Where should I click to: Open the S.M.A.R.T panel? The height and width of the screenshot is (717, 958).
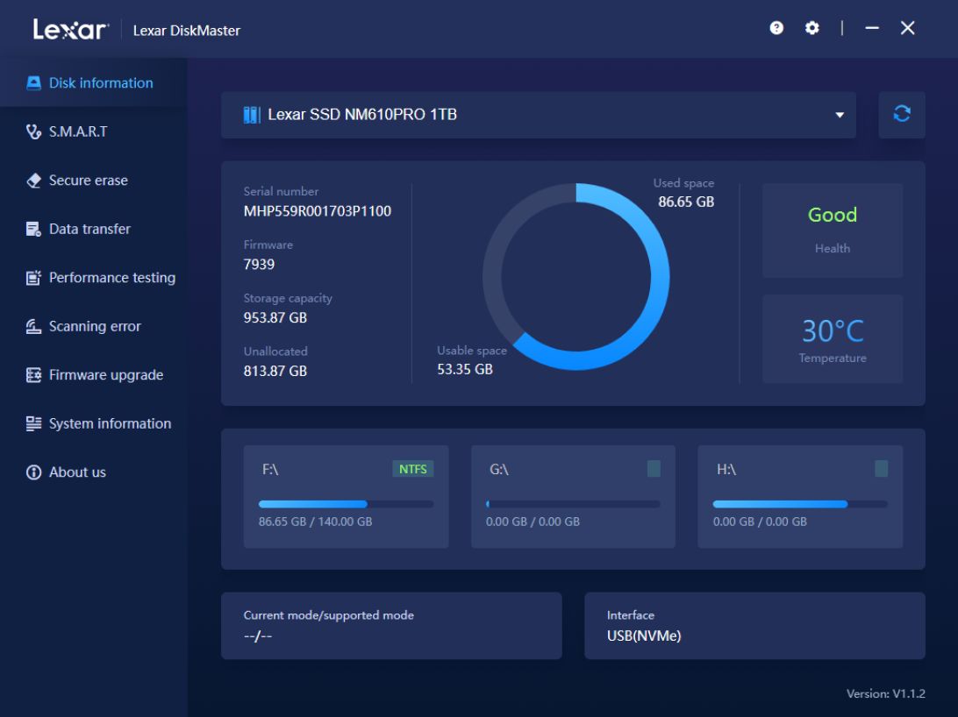click(32, 131)
